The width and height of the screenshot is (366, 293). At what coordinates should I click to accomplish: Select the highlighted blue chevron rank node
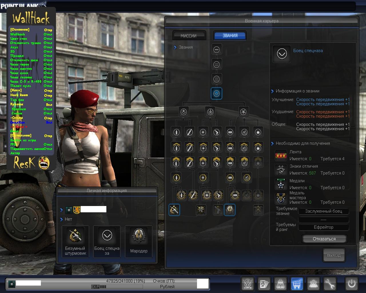[x=216, y=94]
